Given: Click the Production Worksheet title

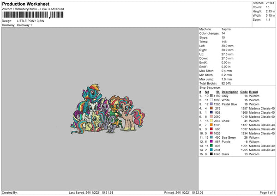Looking at the screenshot, I should (26, 4).
